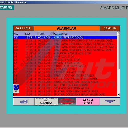Click the date field 06.11.2011
This screenshot has width=128, height=128.
(23, 28)
